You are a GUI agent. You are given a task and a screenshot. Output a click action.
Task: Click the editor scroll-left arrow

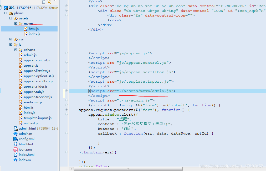[x=71, y=169]
